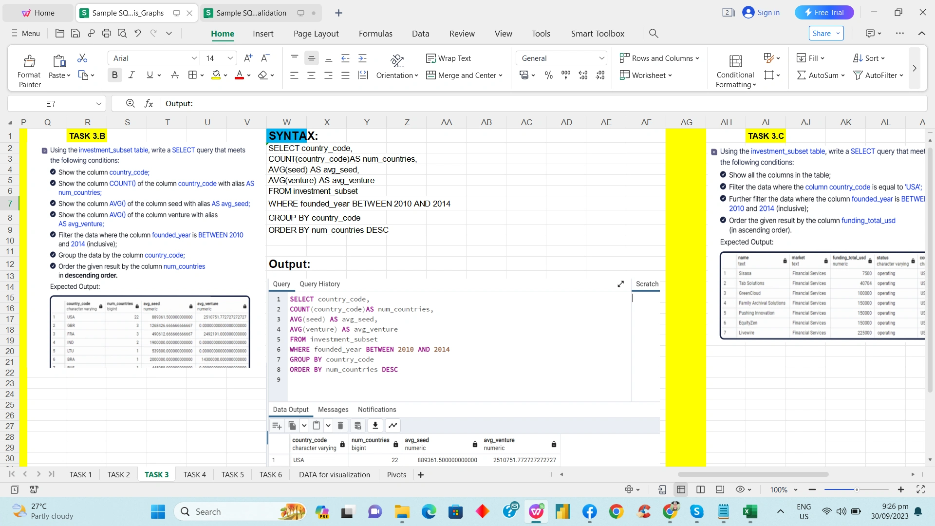This screenshot has width=935, height=526.
Task: Select the Format Painter tool
Action: 29,68
